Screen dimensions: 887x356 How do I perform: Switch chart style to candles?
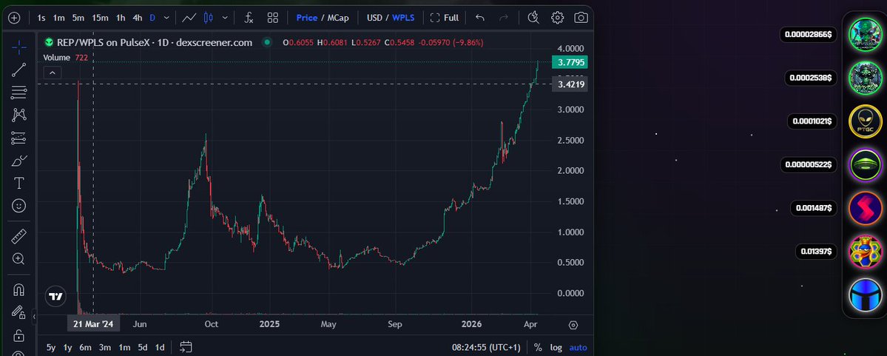(208, 18)
